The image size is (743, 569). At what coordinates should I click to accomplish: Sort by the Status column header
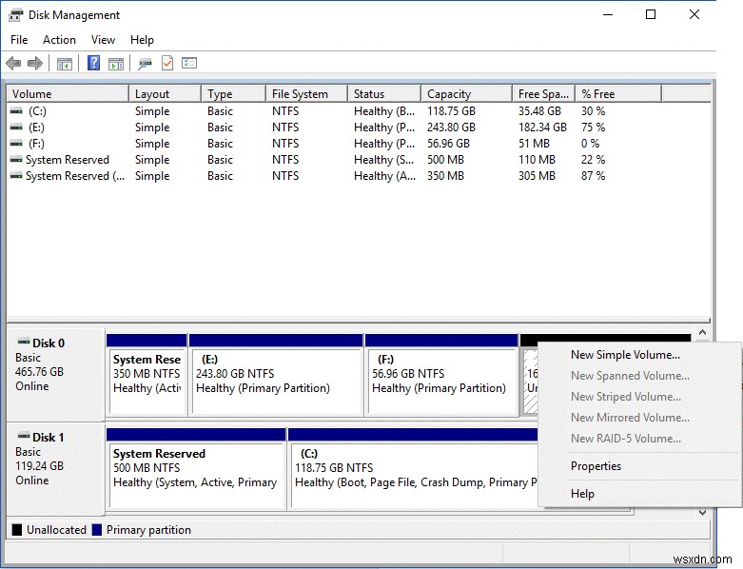coord(384,94)
